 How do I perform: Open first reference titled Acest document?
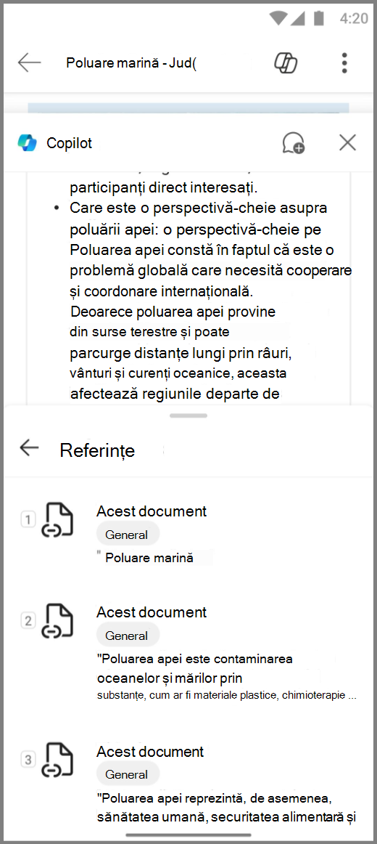pyautogui.click(x=152, y=511)
